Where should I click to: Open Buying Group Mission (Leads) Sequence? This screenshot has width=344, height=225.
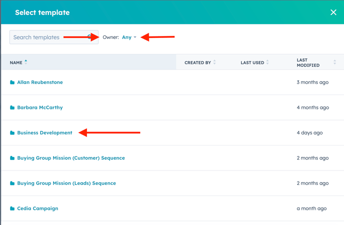coord(66,183)
